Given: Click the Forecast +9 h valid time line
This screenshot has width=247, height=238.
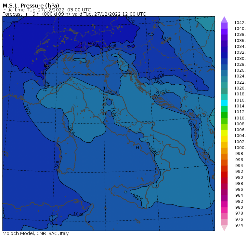Looking at the screenshot, I should coord(74,14).
